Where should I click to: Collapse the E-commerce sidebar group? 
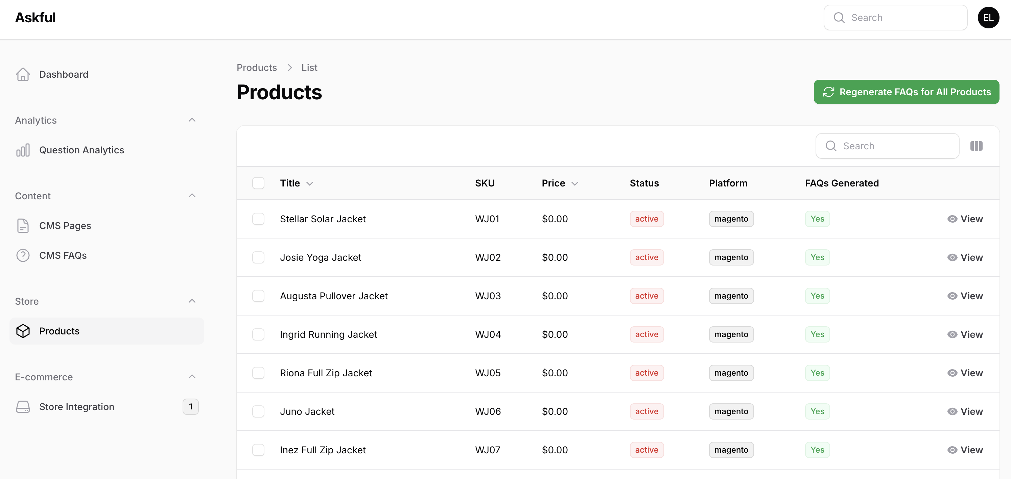[191, 377]
